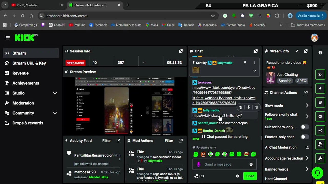
Task: Click the chat bubble icon in the right sidebar
Action: pyautogui.click(x=320, y=117)
